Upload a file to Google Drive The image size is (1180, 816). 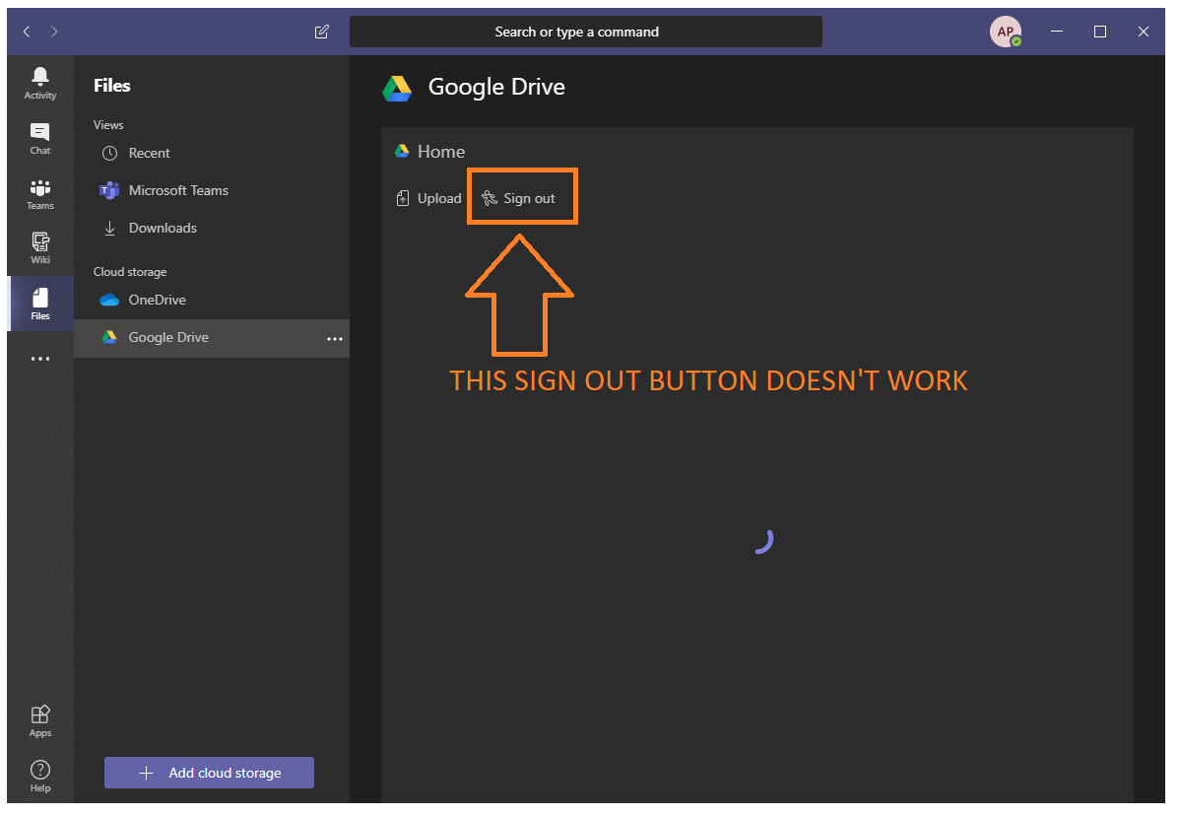428,198
